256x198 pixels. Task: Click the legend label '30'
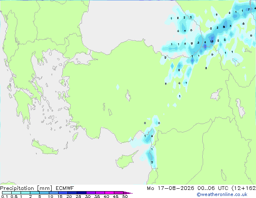coord(88,196)
